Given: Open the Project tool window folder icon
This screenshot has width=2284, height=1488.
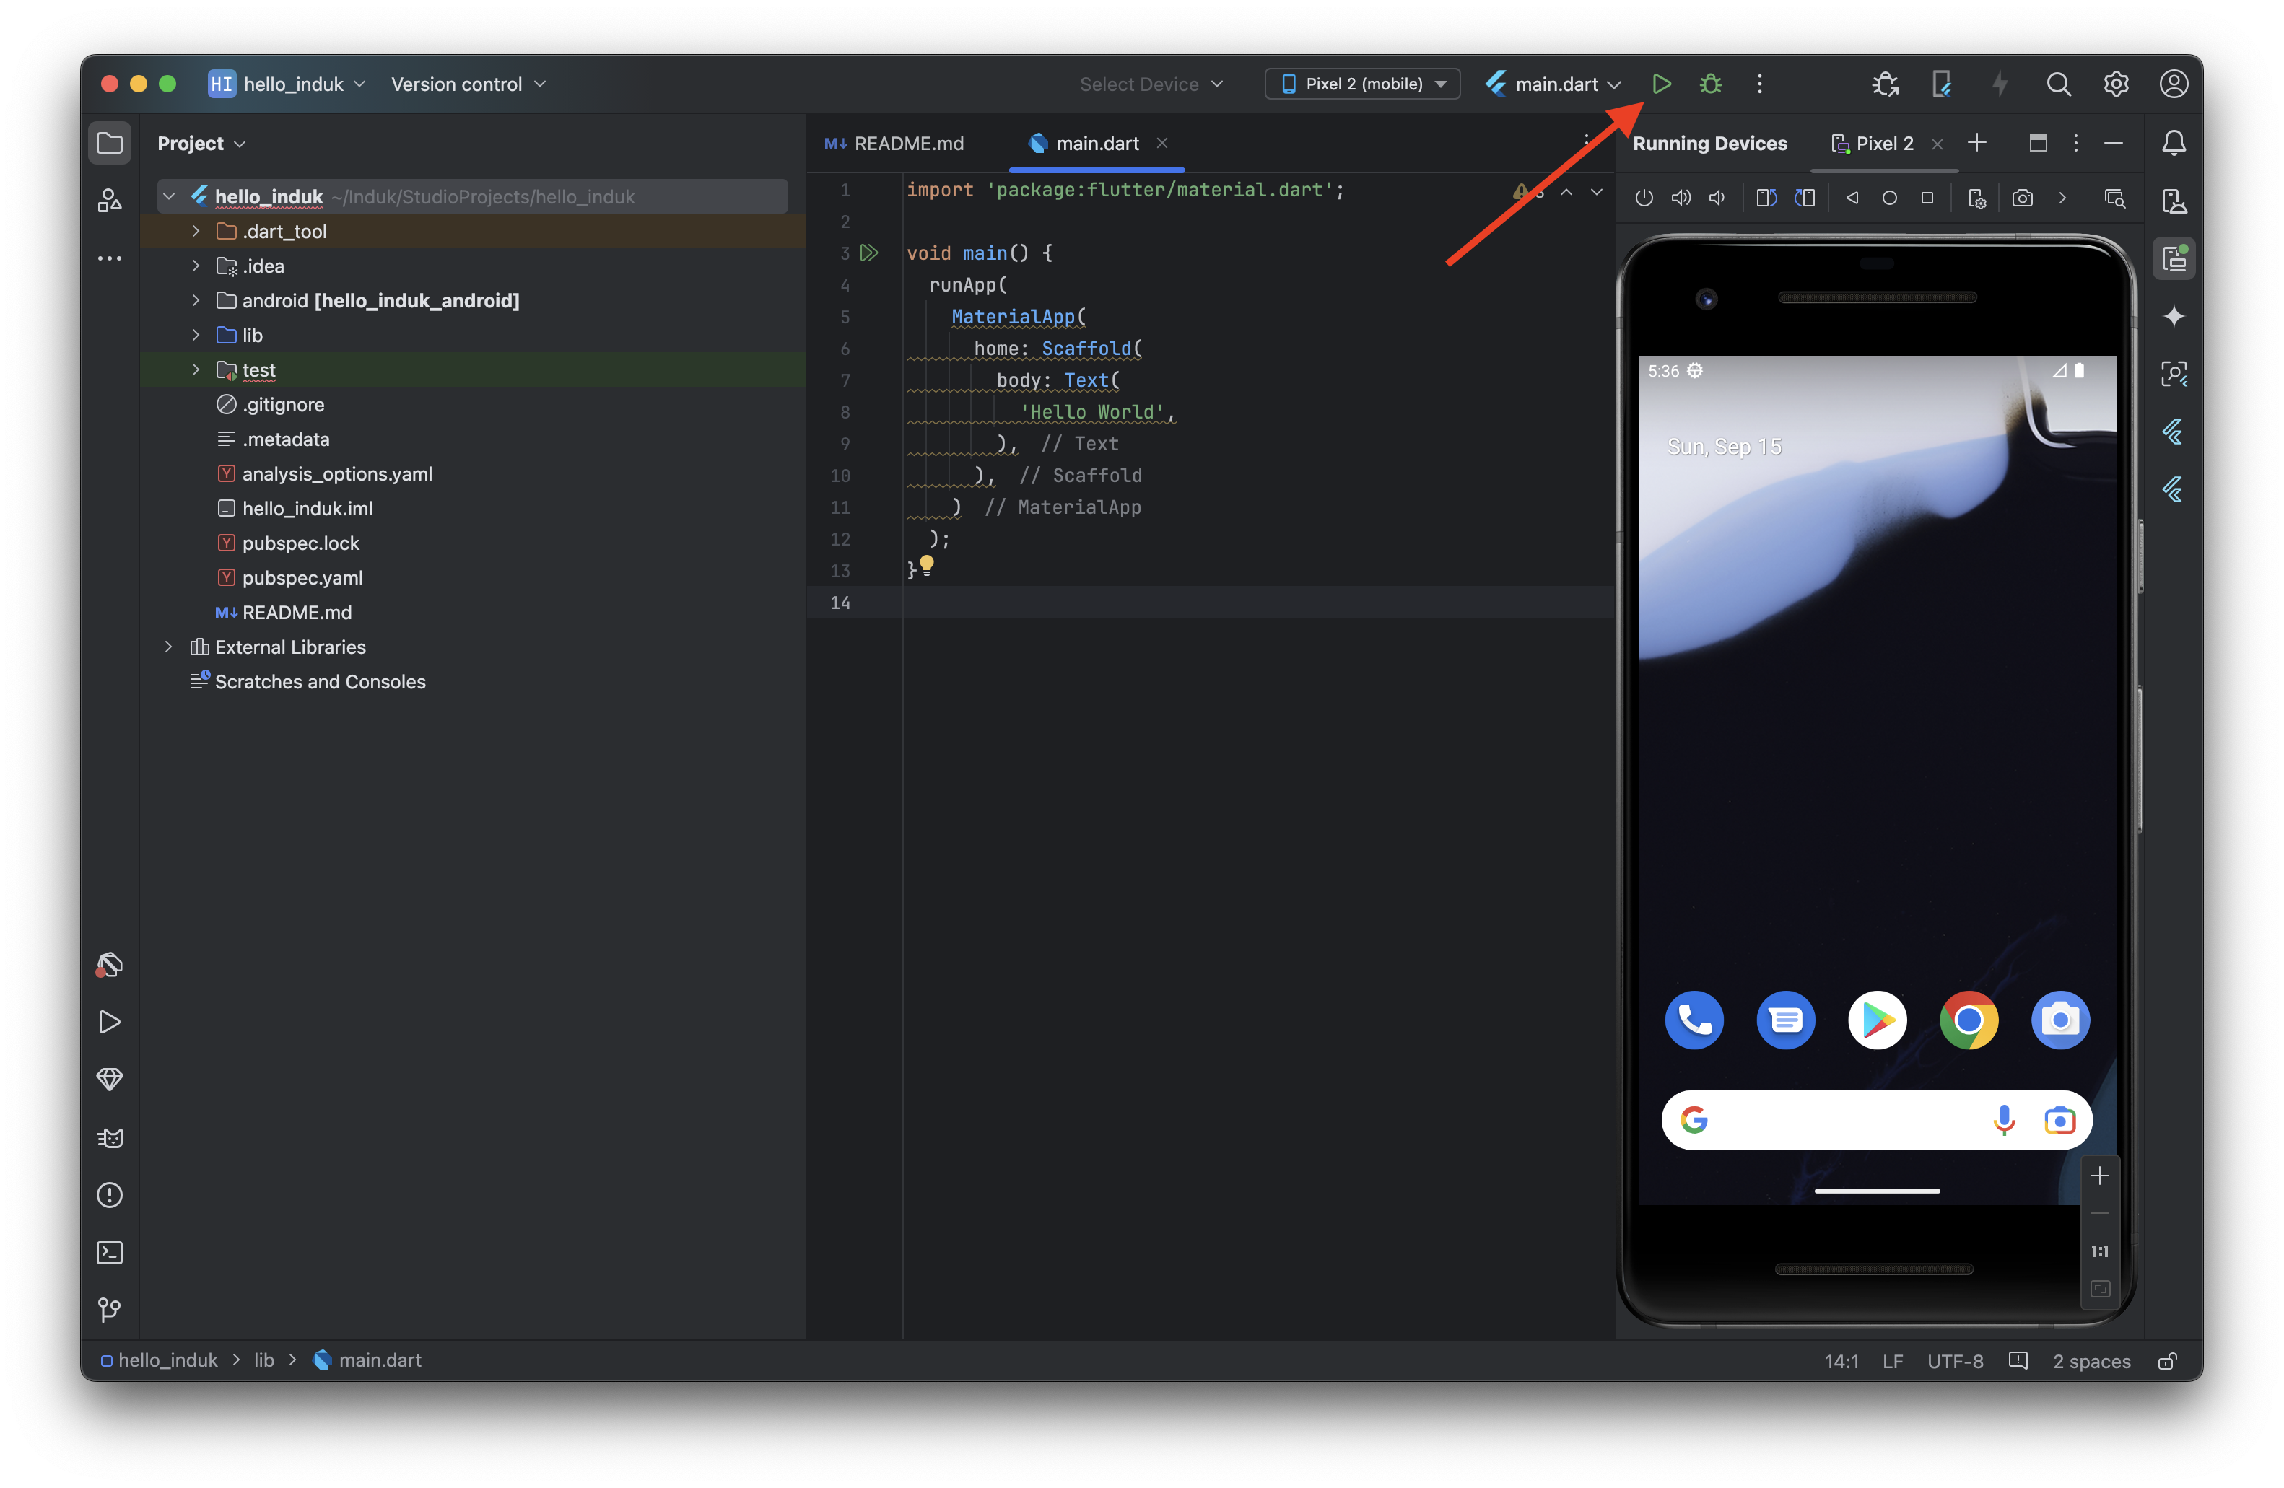Looking at the screenshot, I should [x=110, y=143].
